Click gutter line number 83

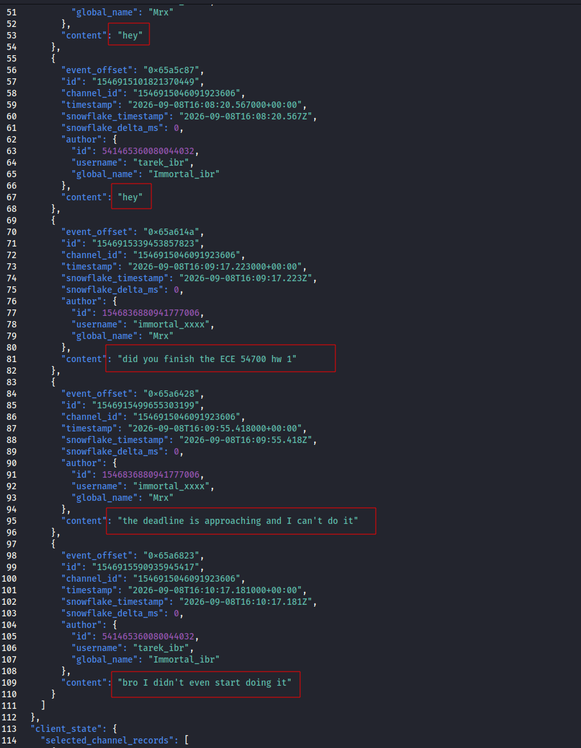(12, 382)
